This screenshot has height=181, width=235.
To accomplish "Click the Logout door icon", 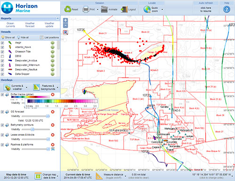I will coord(124,9).
